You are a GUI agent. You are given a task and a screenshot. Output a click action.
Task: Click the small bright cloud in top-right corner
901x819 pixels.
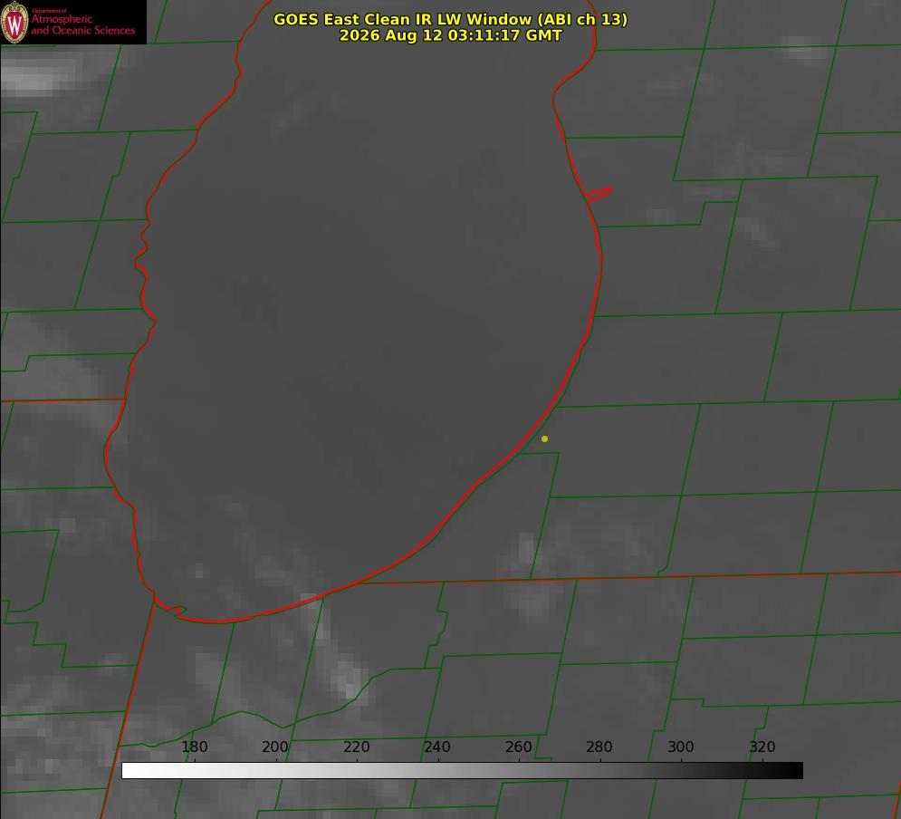(806, 48)
